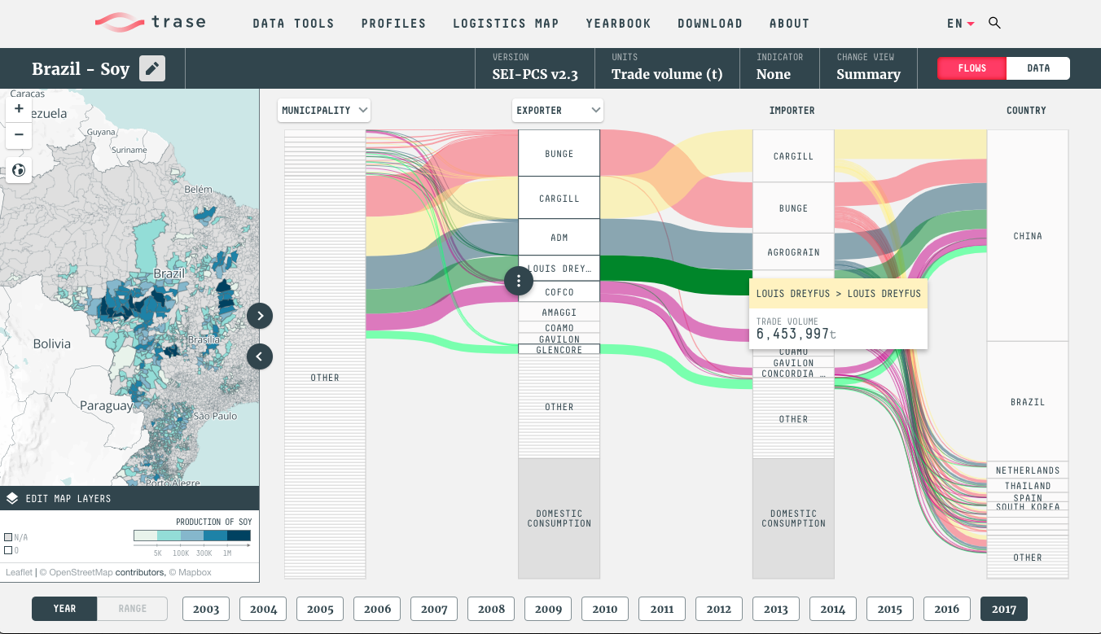Click the N/A legend swatch
Screen dimensions: 1101x634
click(x=8, y=537)
